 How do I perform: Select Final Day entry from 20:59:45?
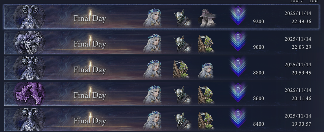point(161,68)
